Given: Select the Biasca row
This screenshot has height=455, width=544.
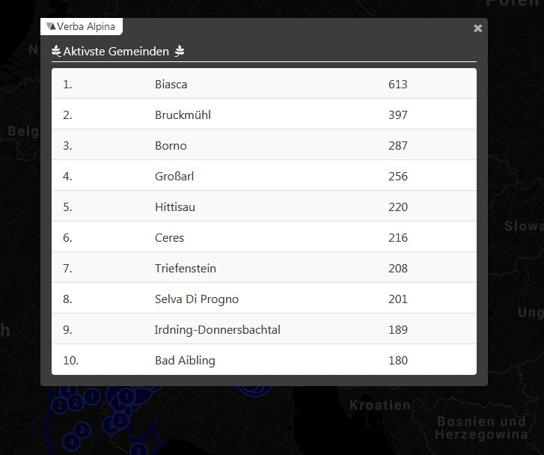Looking at the screenshot, I should tap(171, 85).
